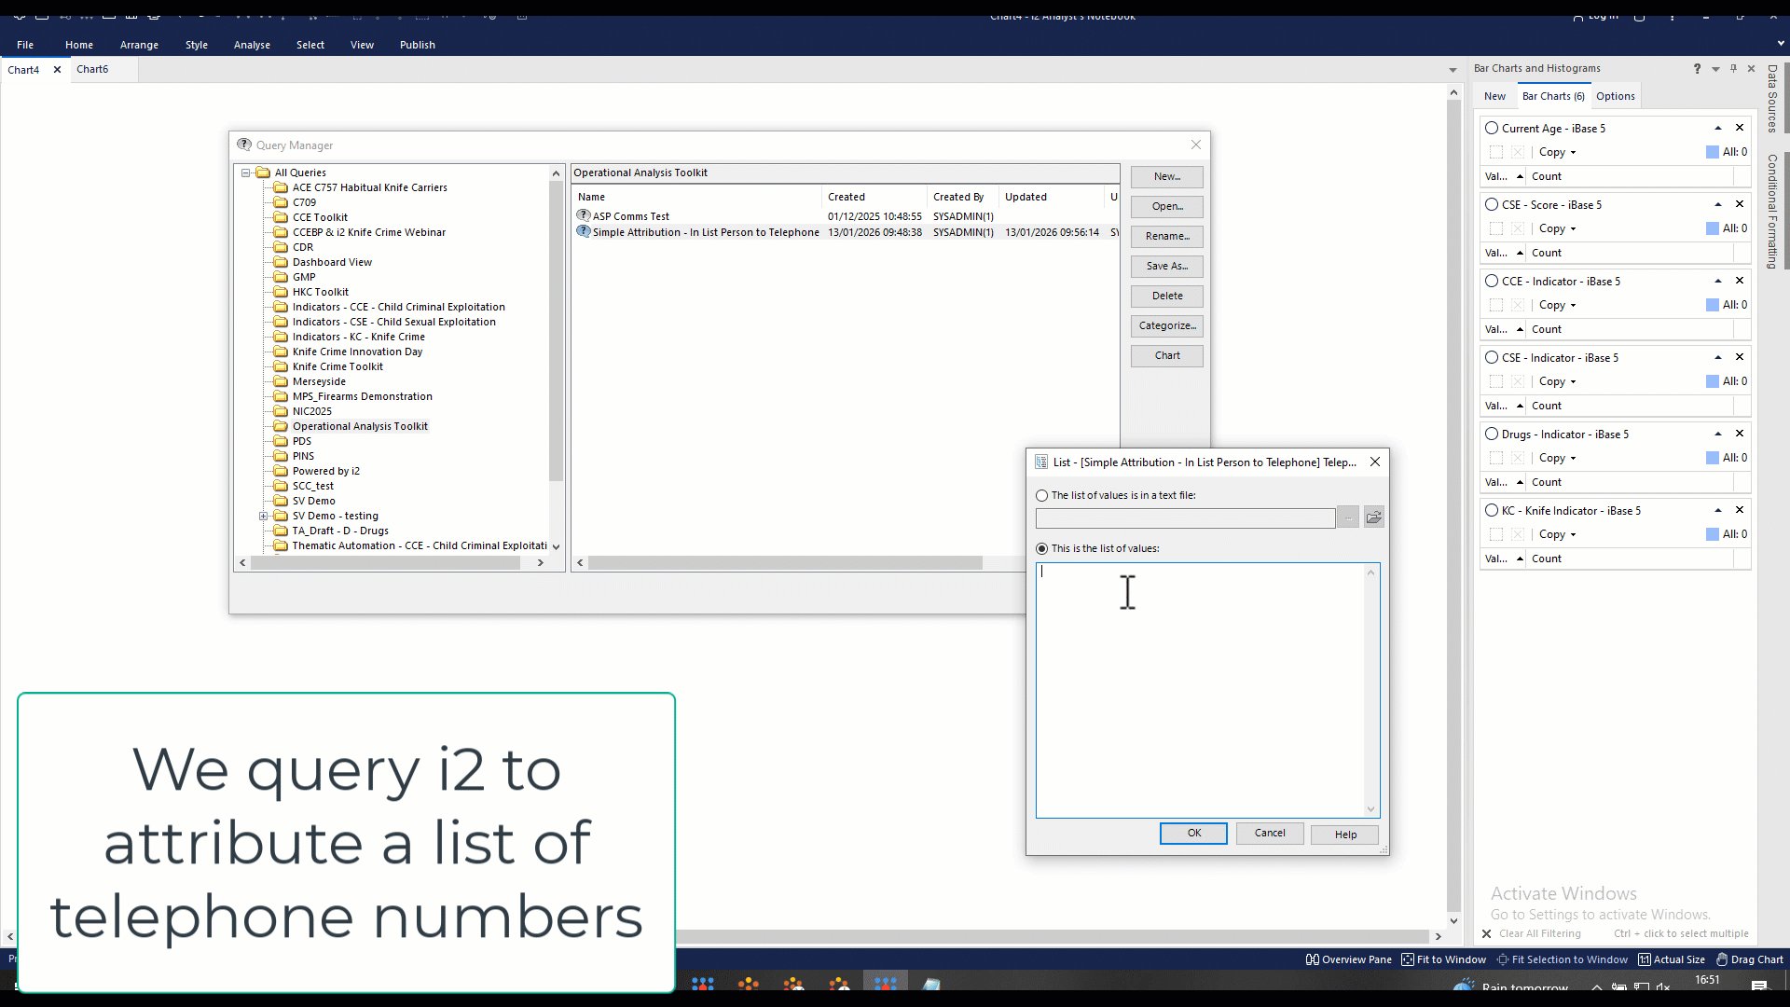Click Actual Size icon in status bar
1790x1007 pixels.
click(1645, 959)
